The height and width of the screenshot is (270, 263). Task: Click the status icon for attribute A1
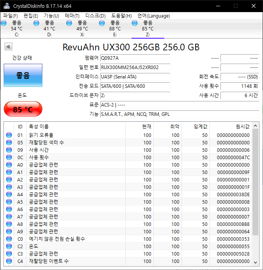pos(9,172)
